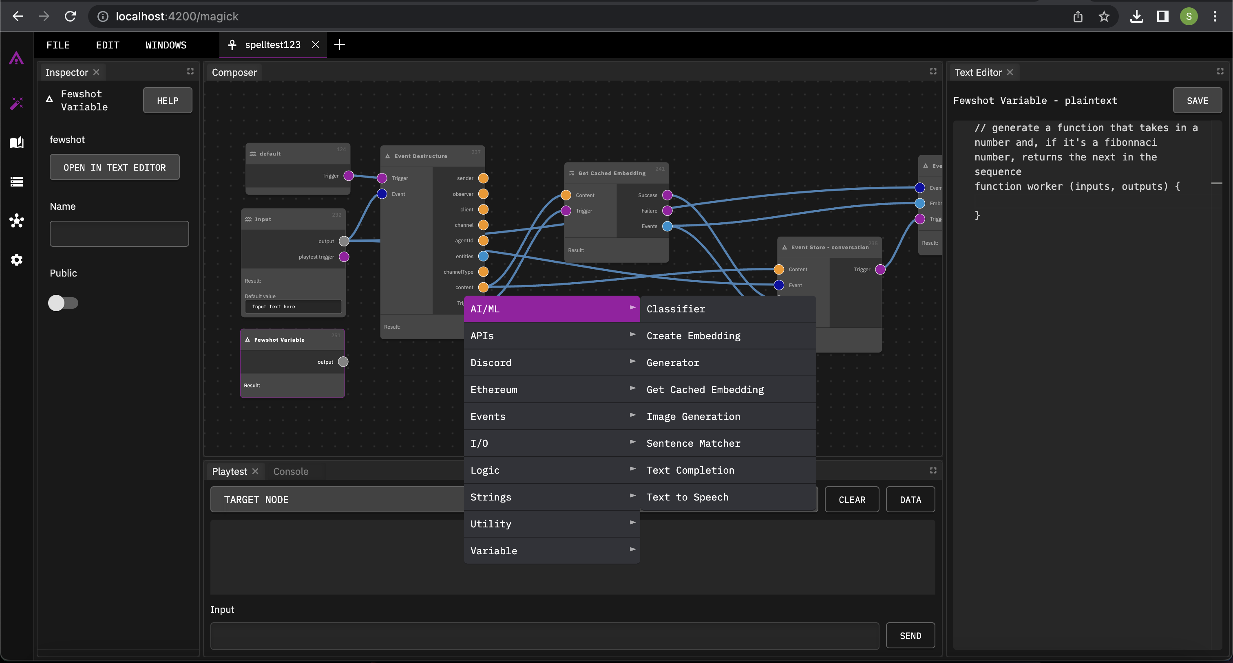Click OPEN IN TEXT EDITOR button
The height and width of the screenshot is (663, 1233).
click(115, 167)
